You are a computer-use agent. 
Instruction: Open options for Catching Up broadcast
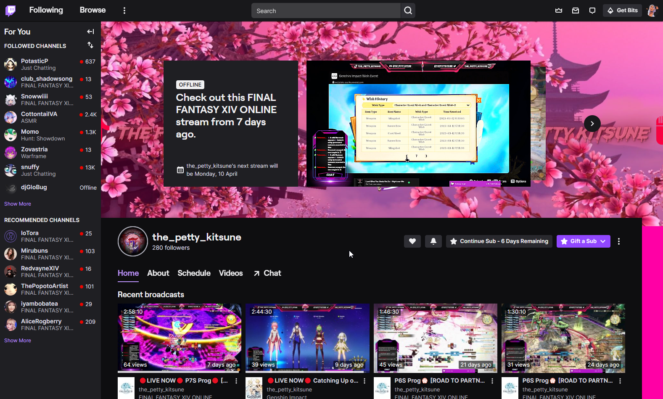pyautogui.click(x=365, y=381)
